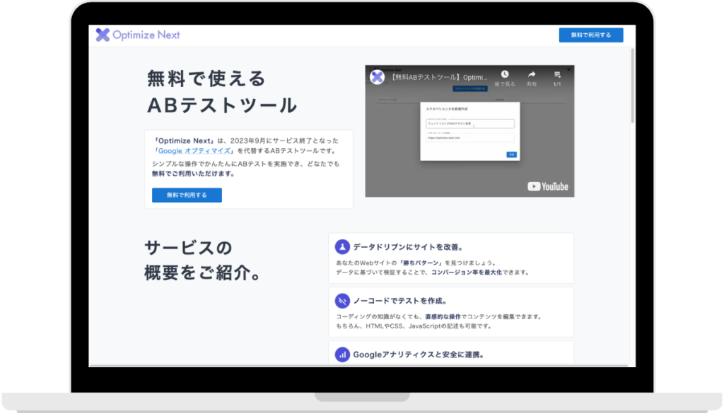This screenshot has width=724, height=413.
Task: Click the Optimize Next X logo icon
Action: [x=103, y=35]
